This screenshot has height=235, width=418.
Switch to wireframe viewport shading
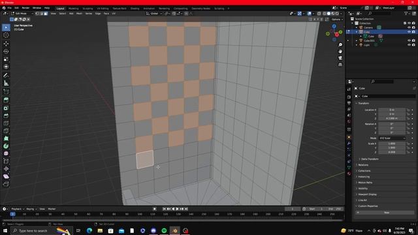point(325,13)
